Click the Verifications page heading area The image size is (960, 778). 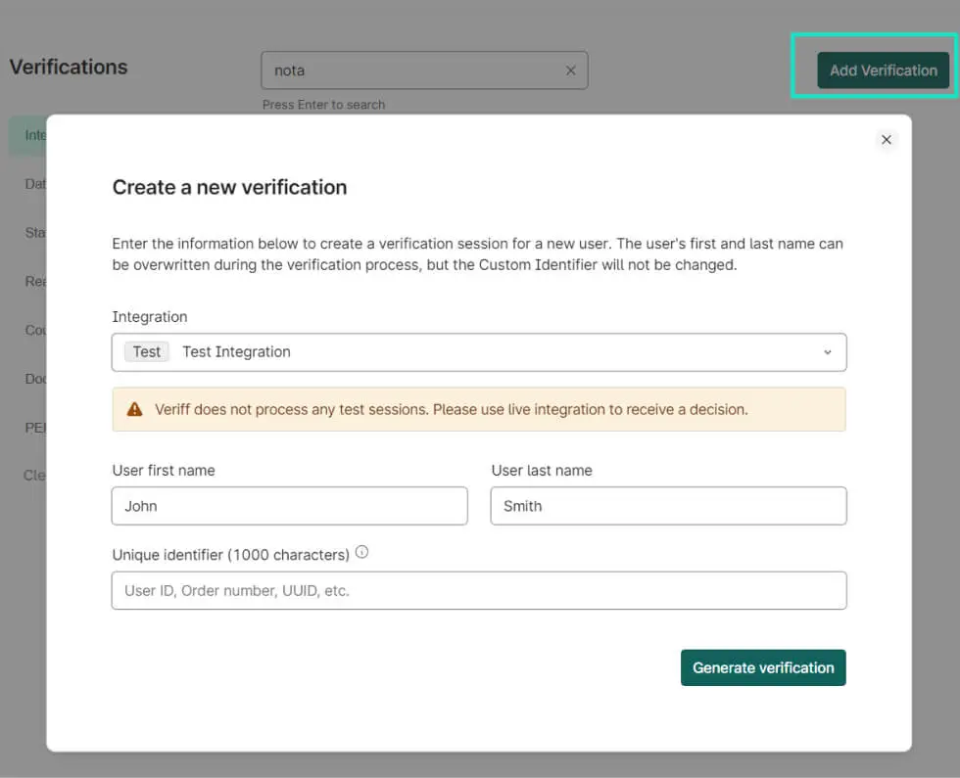pos(69,67)
